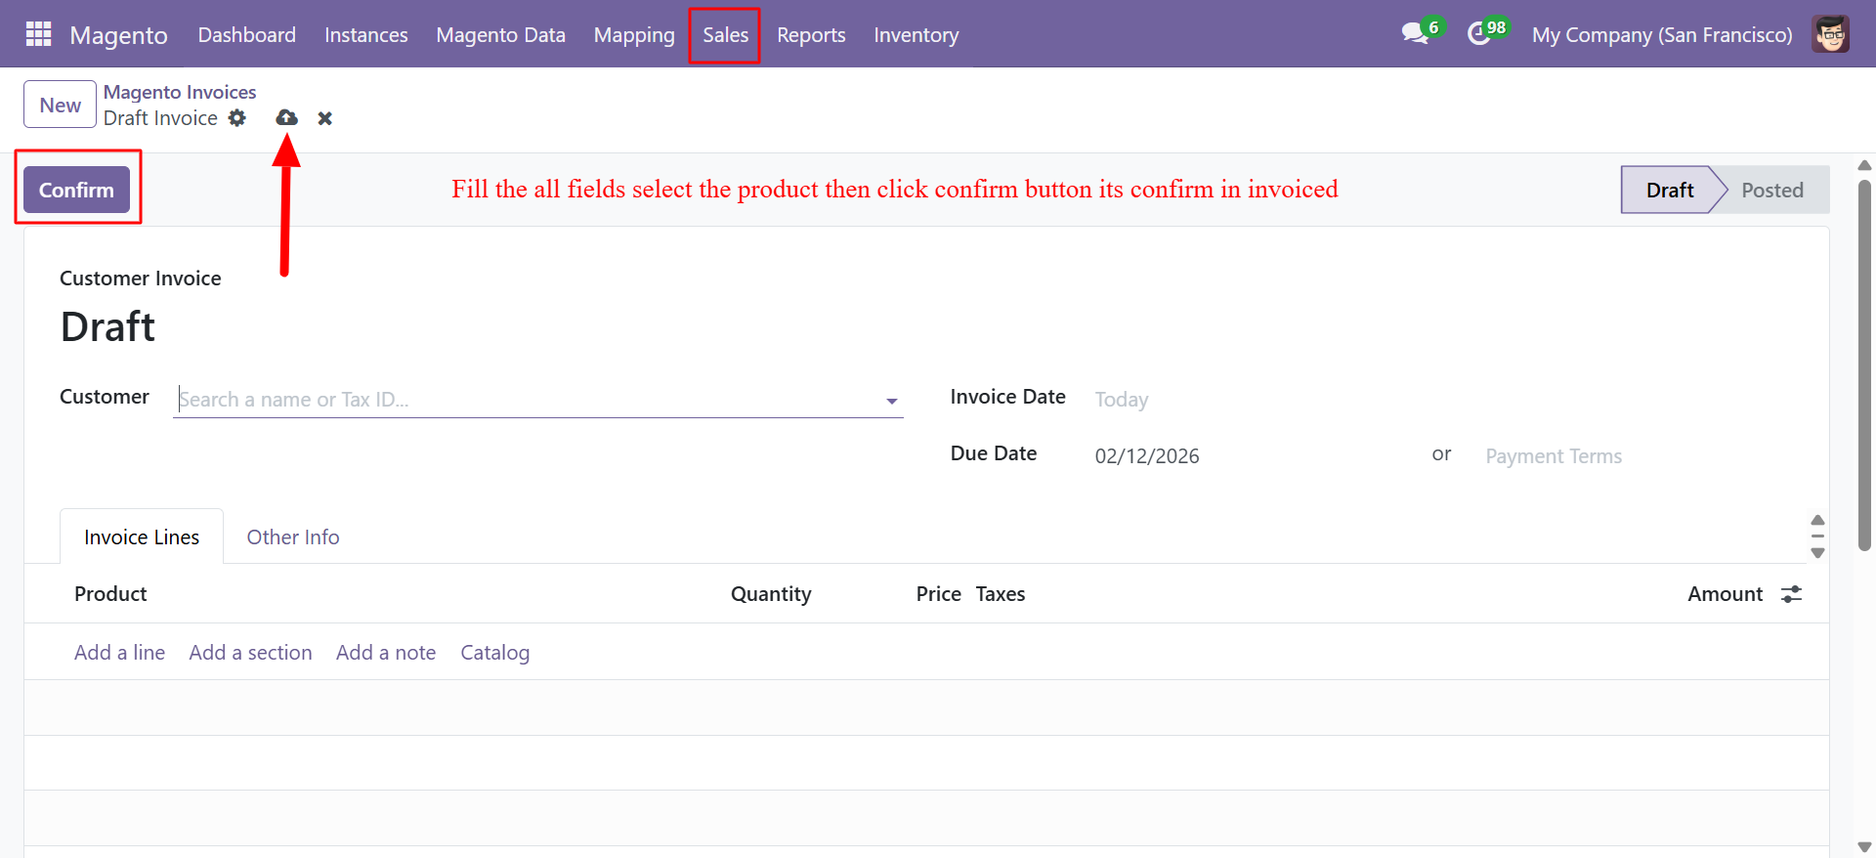The image size is (1876, 858).
Task: Sort by the Quantity column header
Action: pyautogui.click(x=771, y=594)
